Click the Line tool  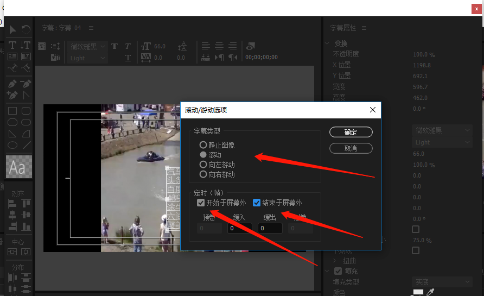click(26, 145)
